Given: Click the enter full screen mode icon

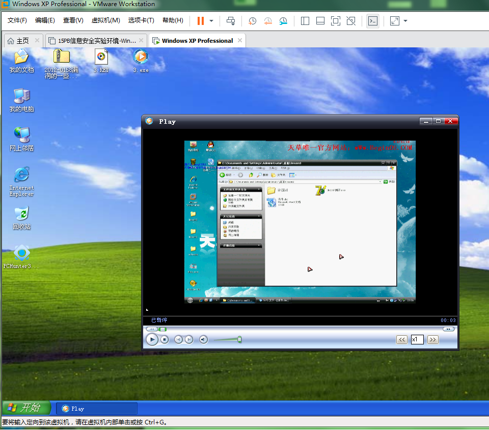Looking at the screenshot, I should (336, 21).
